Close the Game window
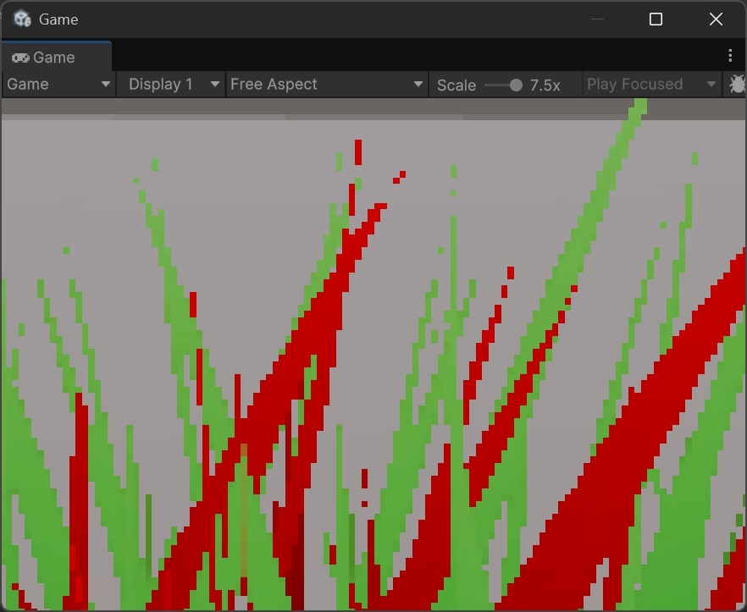Image resolution: width=747 pixels, height=612 pixels. 716,19
